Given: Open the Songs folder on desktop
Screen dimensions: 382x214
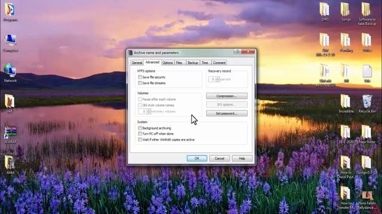Looking at the screenshot, I should [x=346, y=11].
